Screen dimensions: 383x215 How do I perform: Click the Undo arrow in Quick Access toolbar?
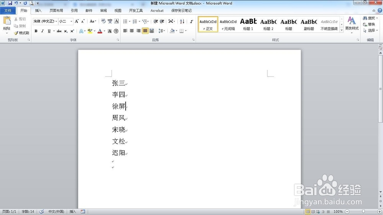pos(16,3)
